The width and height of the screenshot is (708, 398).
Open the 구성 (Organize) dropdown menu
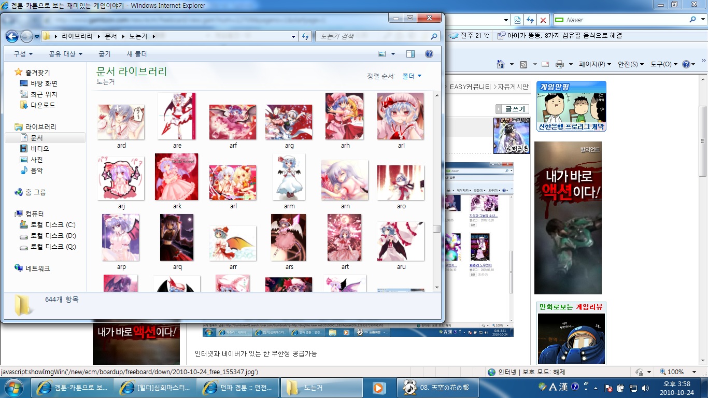[23, 54]
